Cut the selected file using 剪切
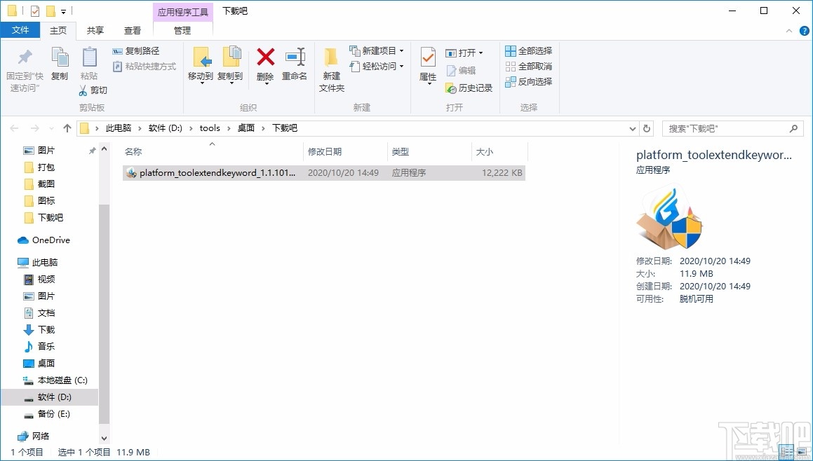This screenshot has width=813, height=461. click(x=93, y=90)
